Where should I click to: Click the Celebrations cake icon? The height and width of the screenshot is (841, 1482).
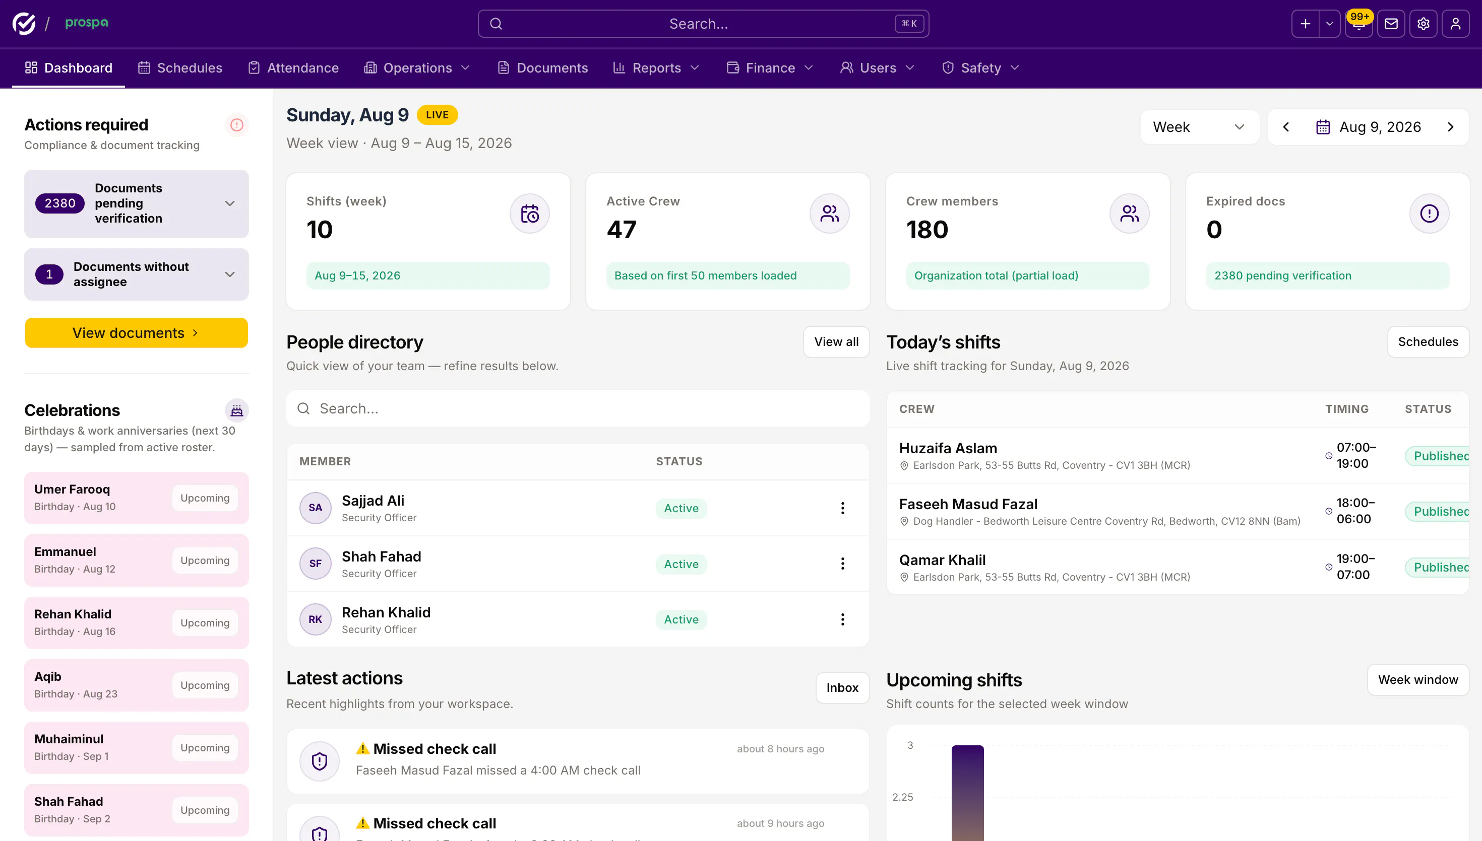[x=237, y=411]
